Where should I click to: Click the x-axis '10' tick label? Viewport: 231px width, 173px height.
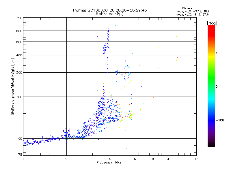(167, 159)
